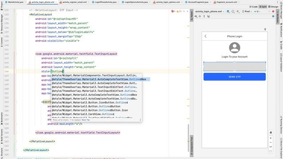Select Widget.MaterialComponents.TextInputLayout.Outlin… suggestion
Viewport: 283px width, 159px height.
tap(96, 76)
